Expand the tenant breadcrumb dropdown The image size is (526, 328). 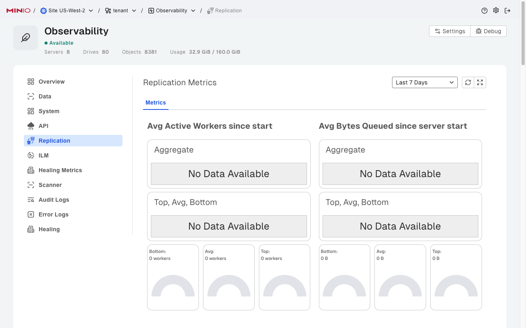(x=134, y=11)
